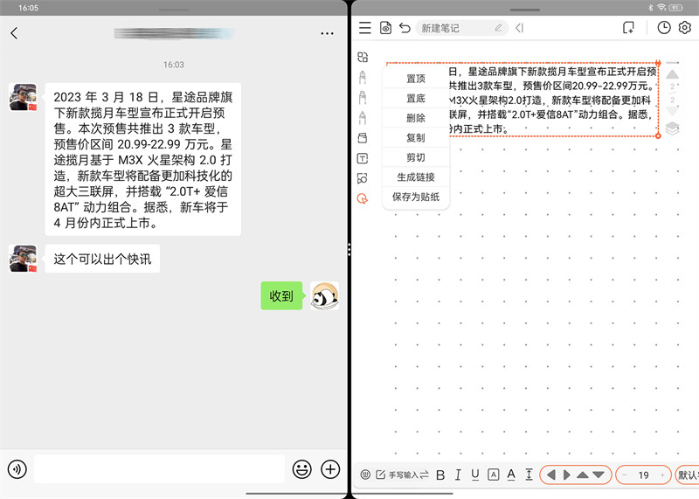Open chat more options (three dots)

[327, 33]
